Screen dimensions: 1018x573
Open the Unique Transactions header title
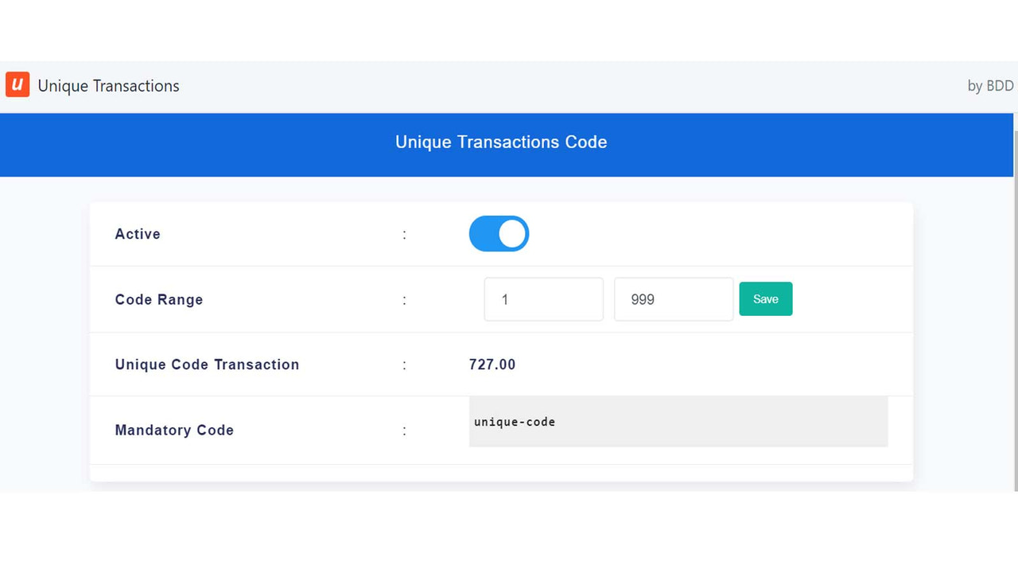click(108, 85)
